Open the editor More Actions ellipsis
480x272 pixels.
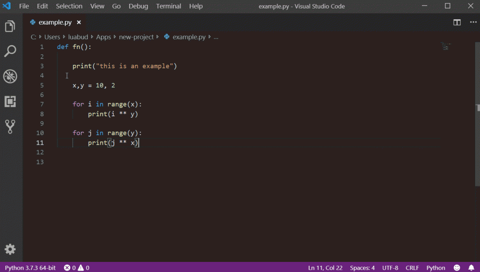[x=473, y=23]
